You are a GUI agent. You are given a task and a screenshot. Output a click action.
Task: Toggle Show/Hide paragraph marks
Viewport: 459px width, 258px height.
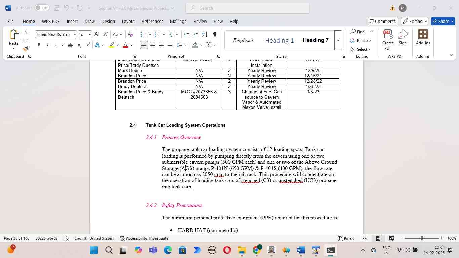point(214,34)
